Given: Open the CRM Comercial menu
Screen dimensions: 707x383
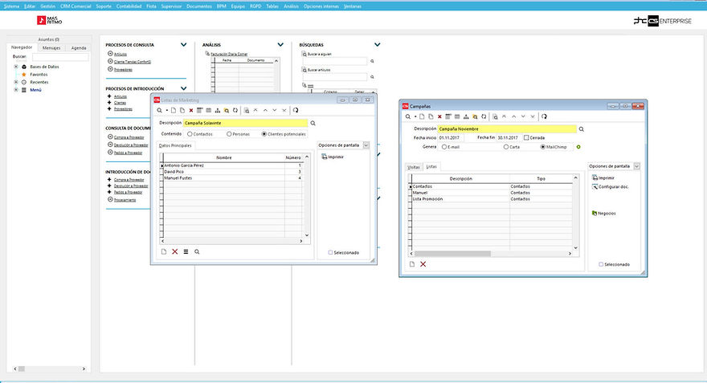Looking at the screenshot, I should tap(76, 6).
